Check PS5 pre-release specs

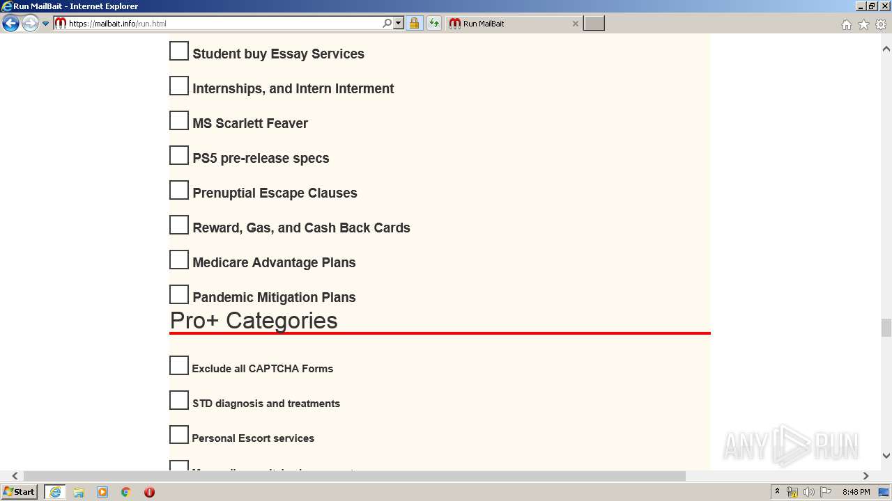click(x=179, y=155)
